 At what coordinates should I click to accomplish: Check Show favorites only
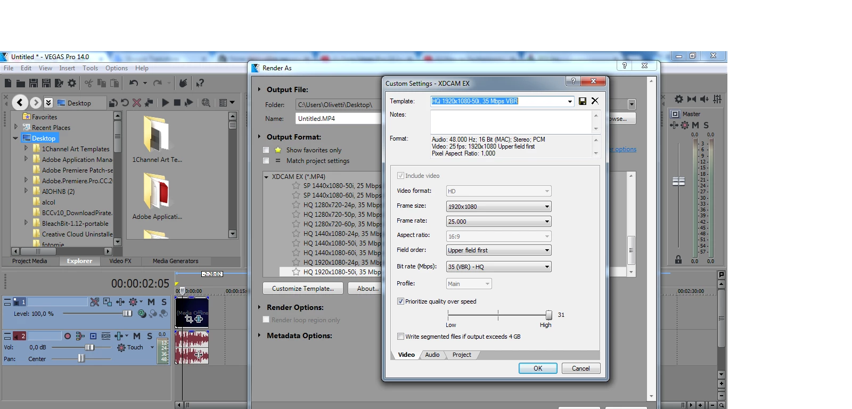pos(266,150)
